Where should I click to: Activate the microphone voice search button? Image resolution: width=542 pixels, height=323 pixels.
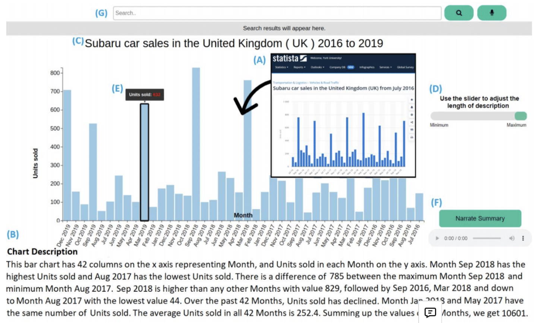pos(492,13)
